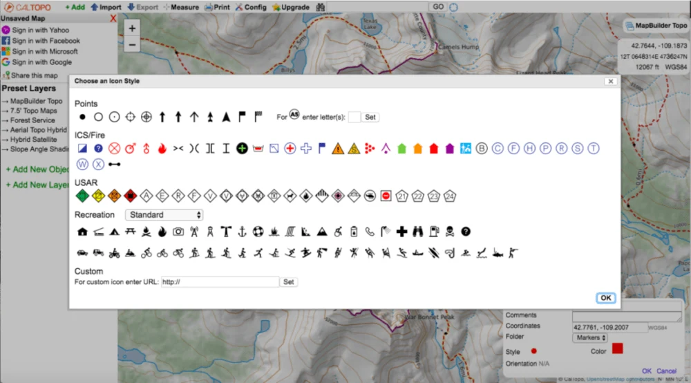
Task: Focus the custom icon URL field
Action: pos(220,282)
